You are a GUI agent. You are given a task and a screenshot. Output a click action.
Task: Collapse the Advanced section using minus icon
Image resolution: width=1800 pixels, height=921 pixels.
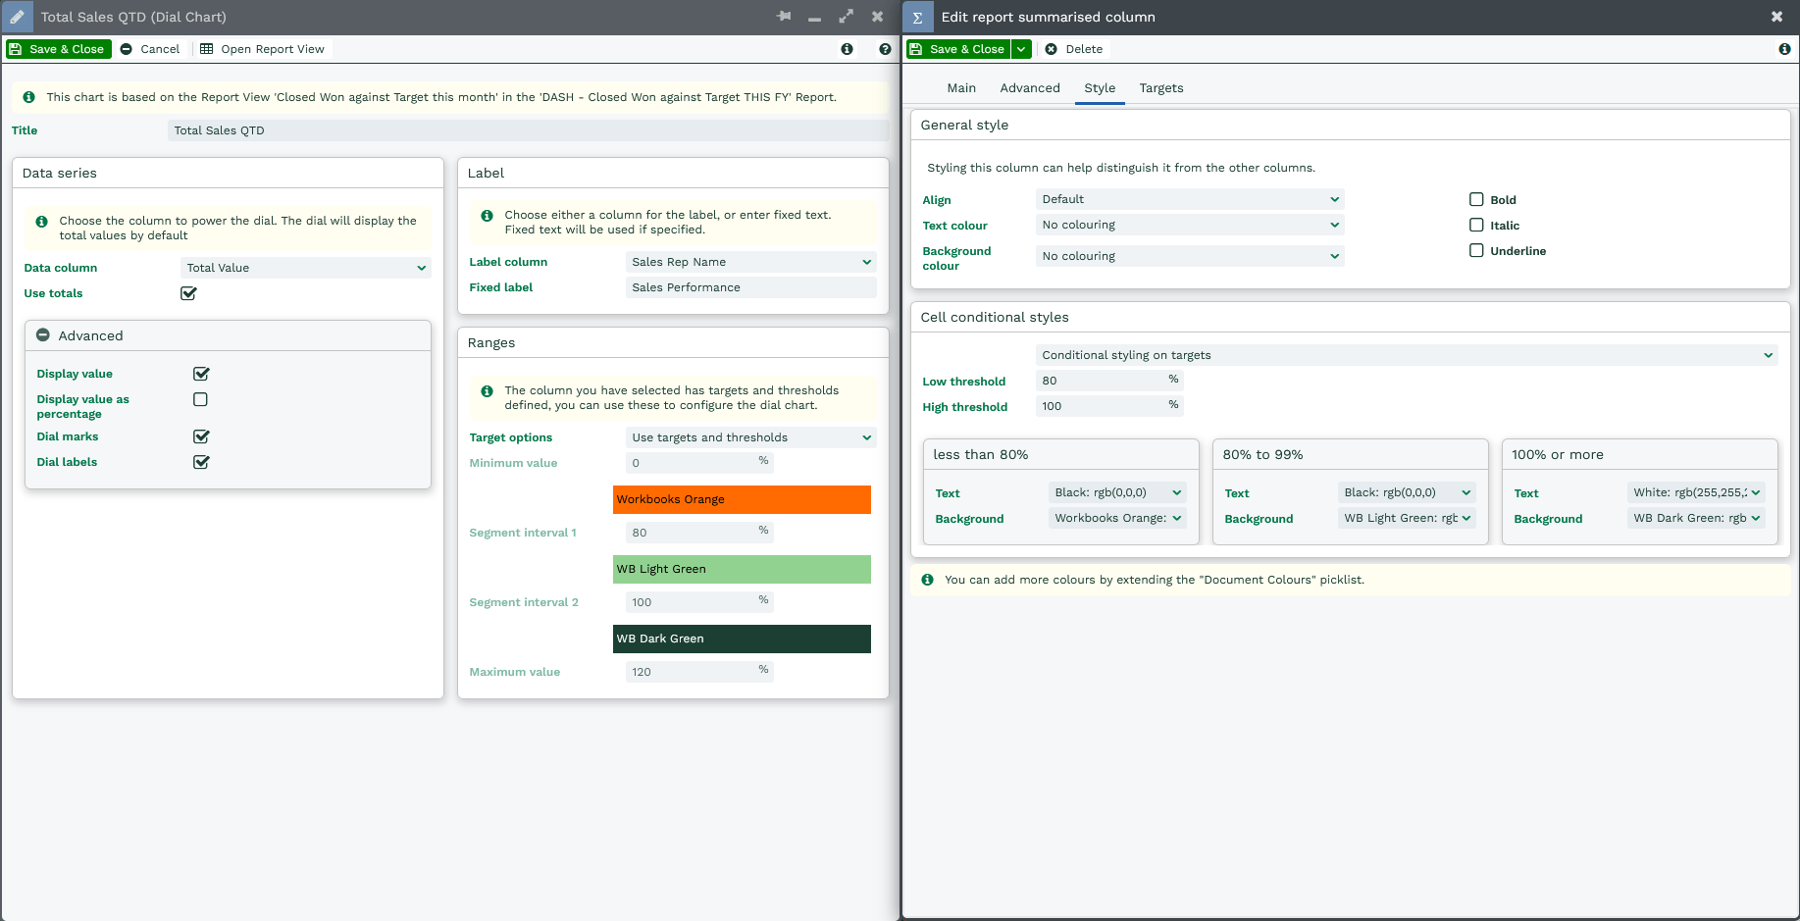pyautogui.click(x=43, y=335)
